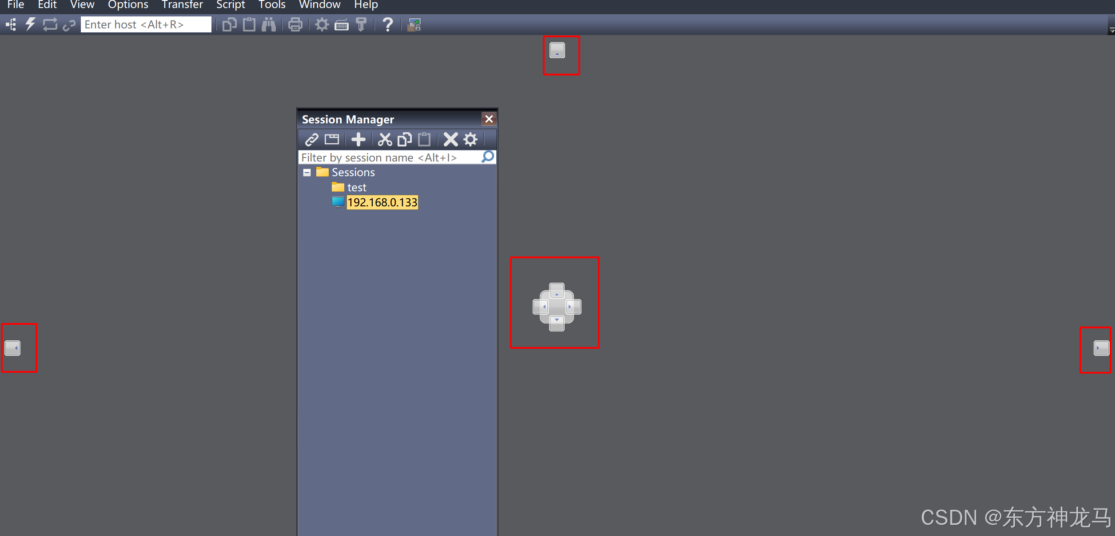Open the keyboard Keymap Editor icon
This screenshot has height=536, width=1115.
(x=342, y=25)
